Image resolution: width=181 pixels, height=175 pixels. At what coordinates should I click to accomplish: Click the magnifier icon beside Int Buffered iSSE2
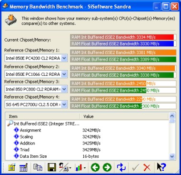[10, 124]
